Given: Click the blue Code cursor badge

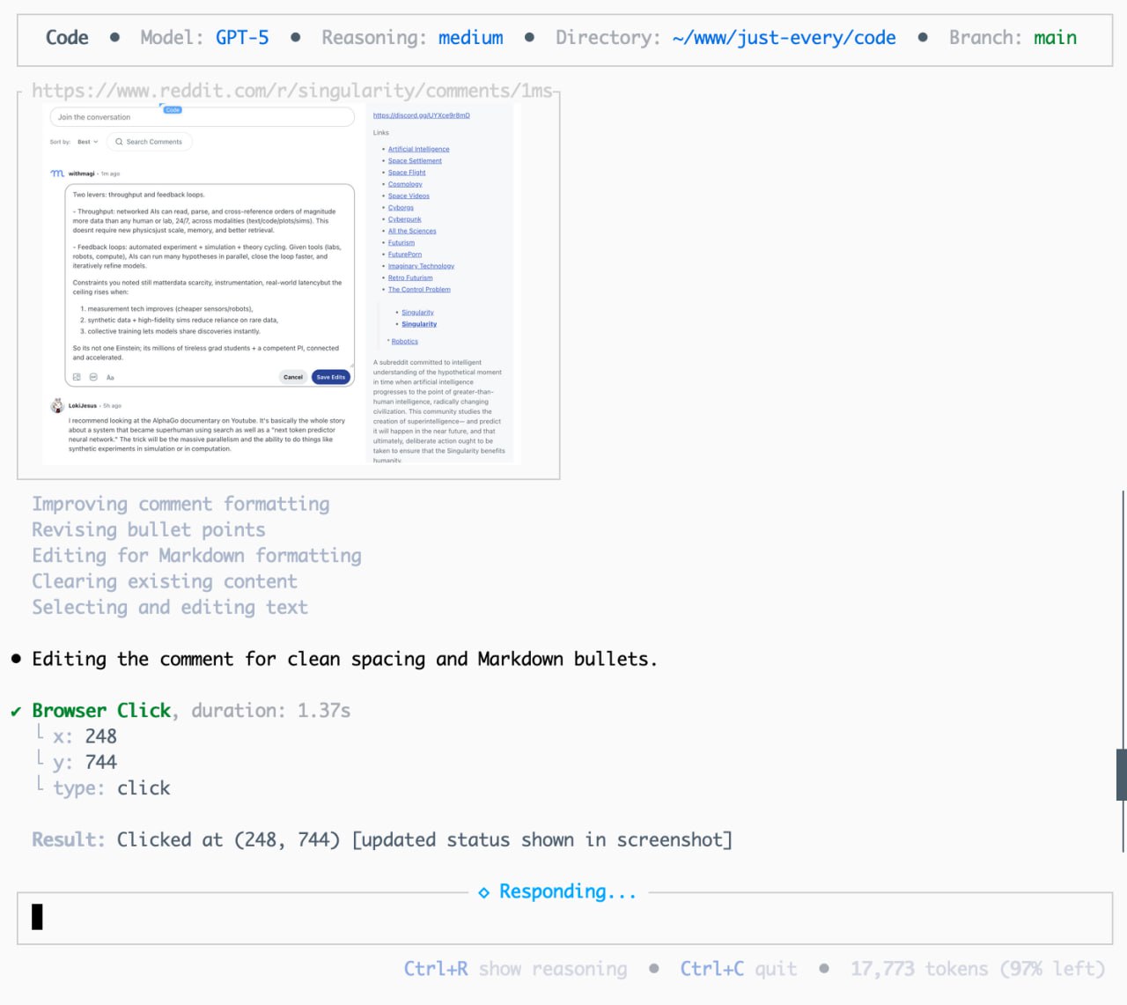Looking at the screenshot, I should (x=173, y=109).
